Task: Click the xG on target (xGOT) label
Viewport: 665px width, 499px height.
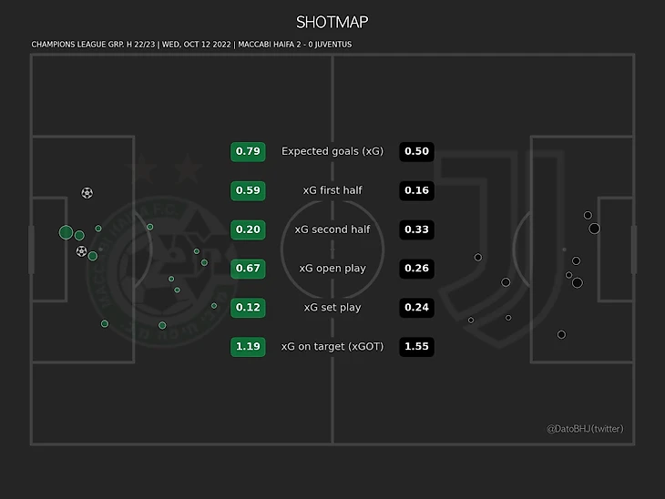Action: click(x=332, y=346)
